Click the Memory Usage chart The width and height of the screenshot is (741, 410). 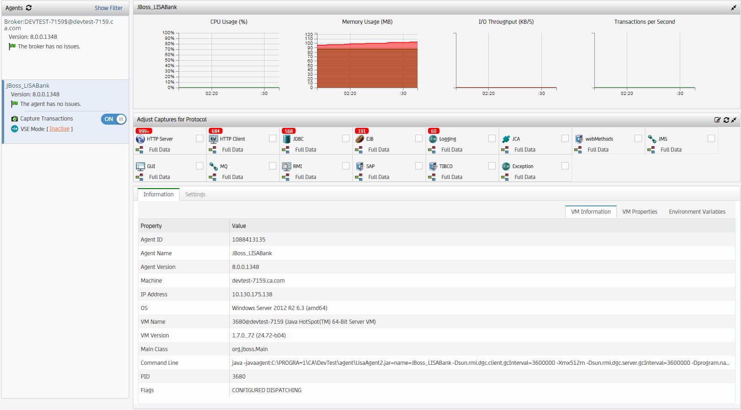(367, 60)
